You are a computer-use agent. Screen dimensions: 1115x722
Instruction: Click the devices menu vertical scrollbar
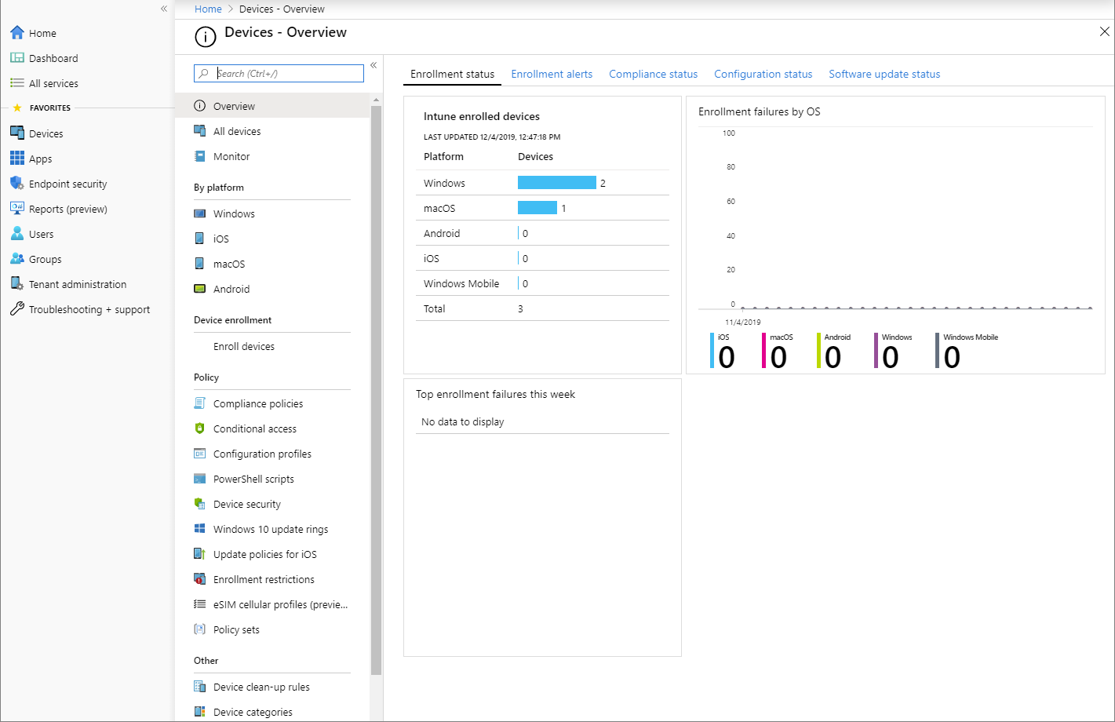coord(376,390)
